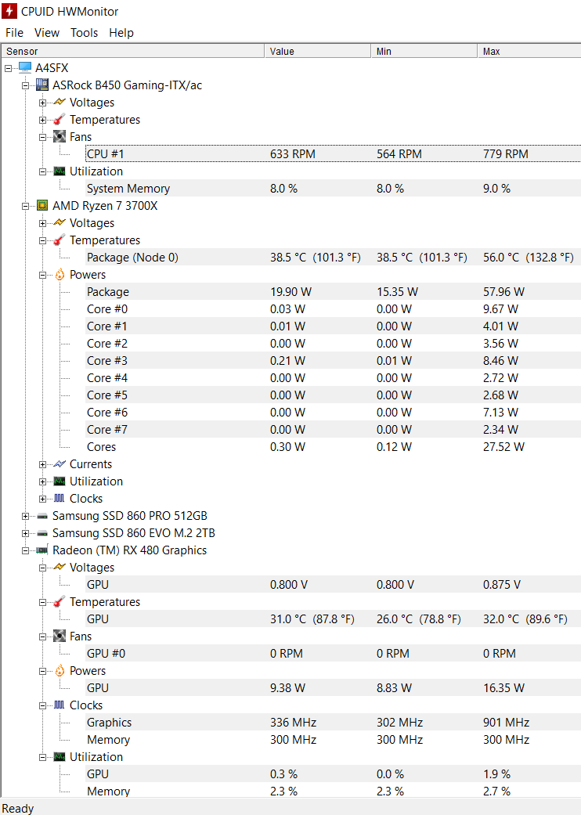This screenshot has height=815, width=581.
Task: Select the Core #0 power row
Action: 333,308
